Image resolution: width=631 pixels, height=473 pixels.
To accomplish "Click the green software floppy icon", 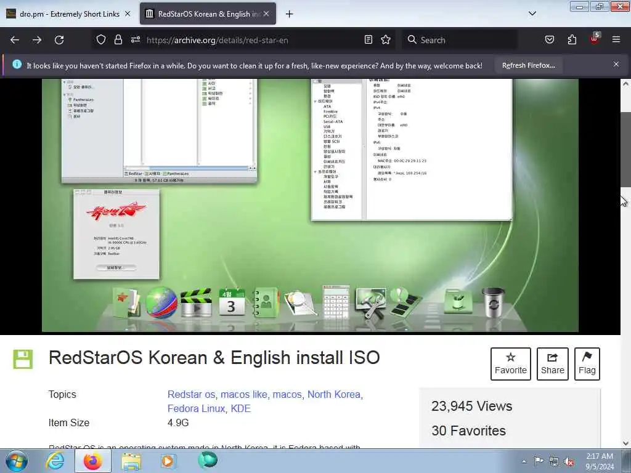I will pos(23,359).
